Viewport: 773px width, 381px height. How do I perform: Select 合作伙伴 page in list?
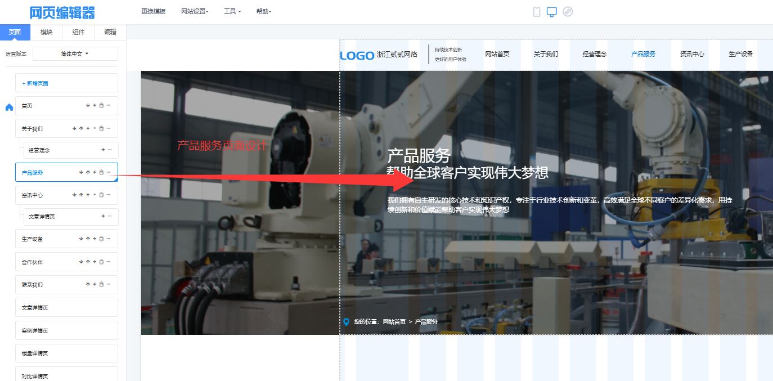66,262
